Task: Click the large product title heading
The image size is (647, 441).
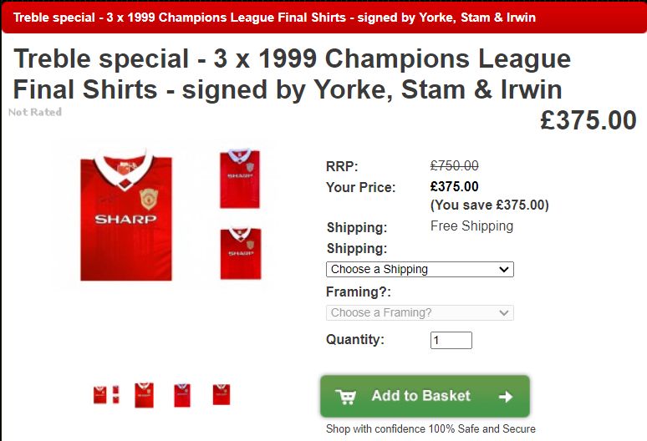Action: (x=293, y=74)
